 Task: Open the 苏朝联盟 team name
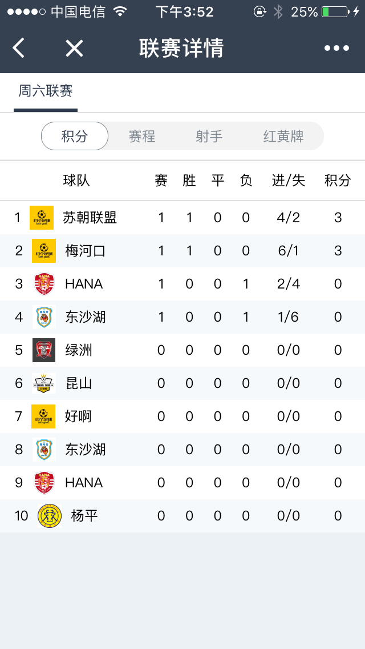point(90,218)
